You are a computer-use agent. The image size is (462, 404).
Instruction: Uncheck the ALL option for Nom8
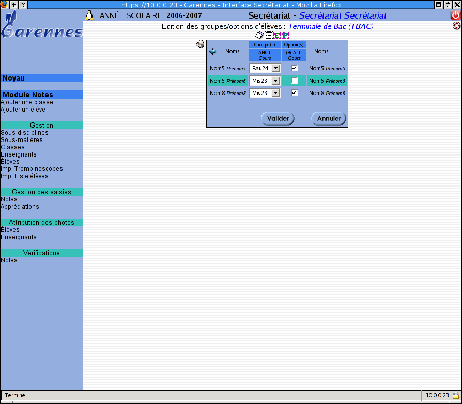[295, 93]
